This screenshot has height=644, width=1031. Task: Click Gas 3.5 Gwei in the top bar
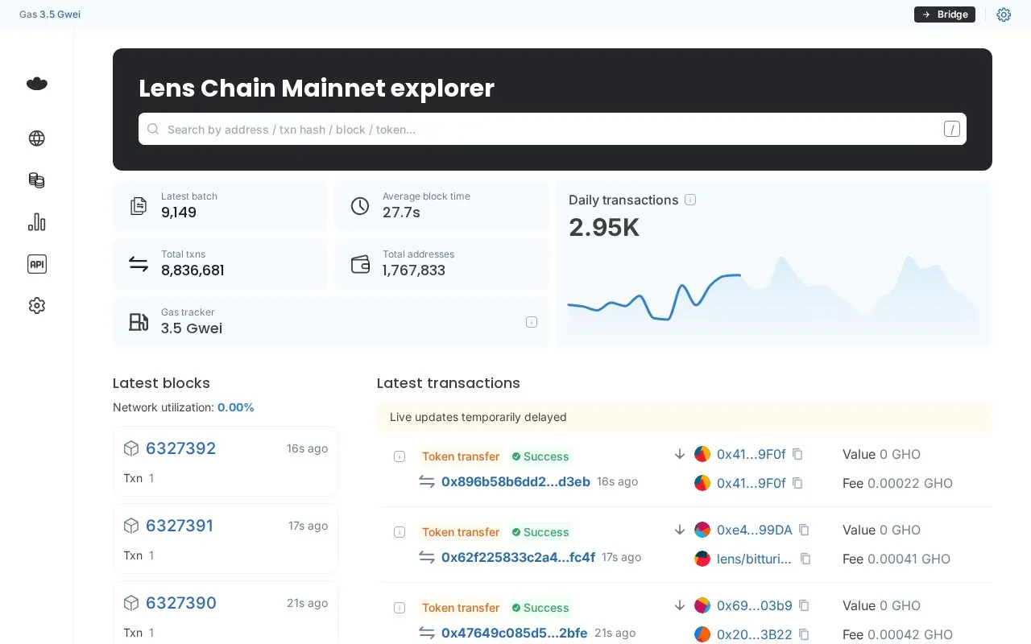pyautogui.click(x=50, y=14)
